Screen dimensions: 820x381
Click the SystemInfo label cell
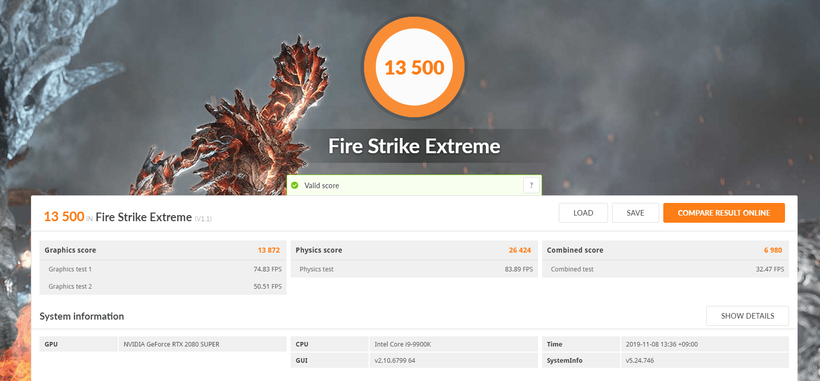pos(581,360)
